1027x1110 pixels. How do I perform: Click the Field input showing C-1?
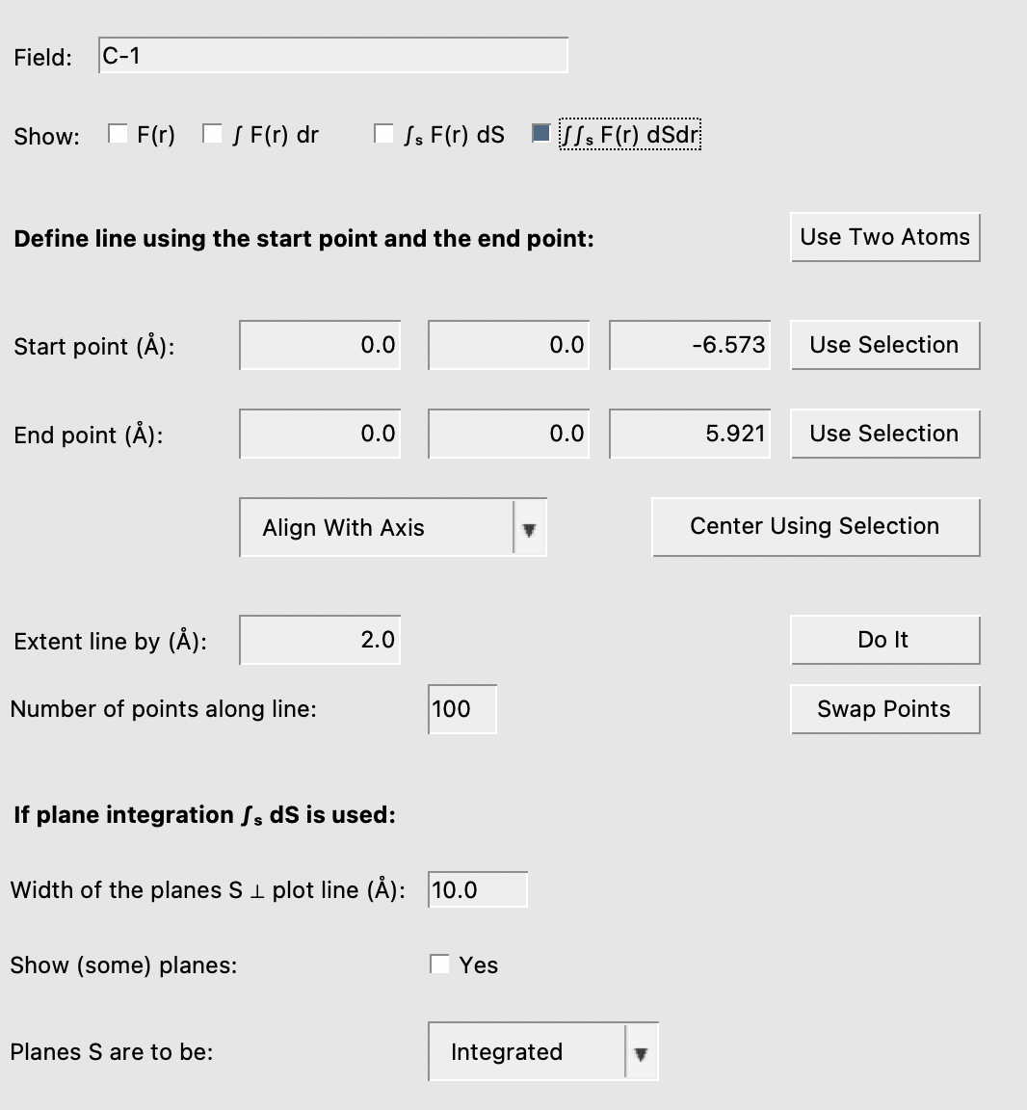332,56
